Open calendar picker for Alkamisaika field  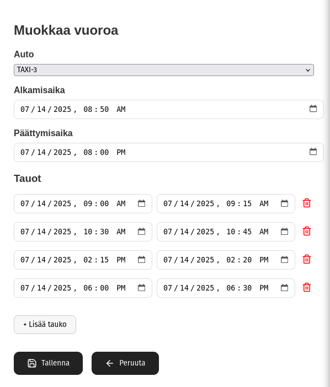click(x=313, y=109)
